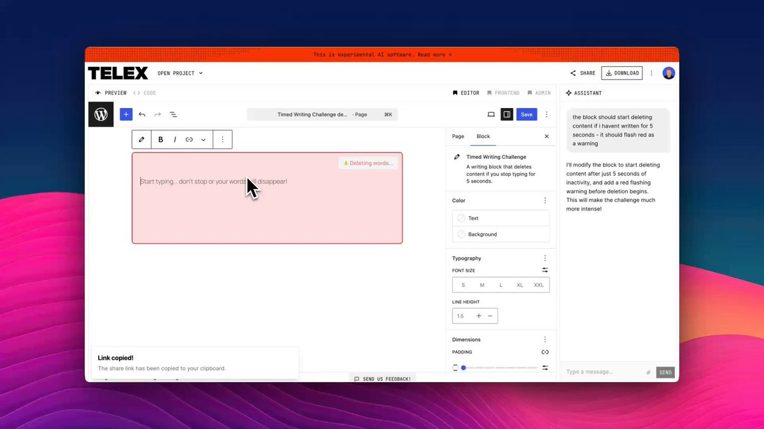Select font size M
The height and width of the screenshot is (429, 764).
[482, 285]
